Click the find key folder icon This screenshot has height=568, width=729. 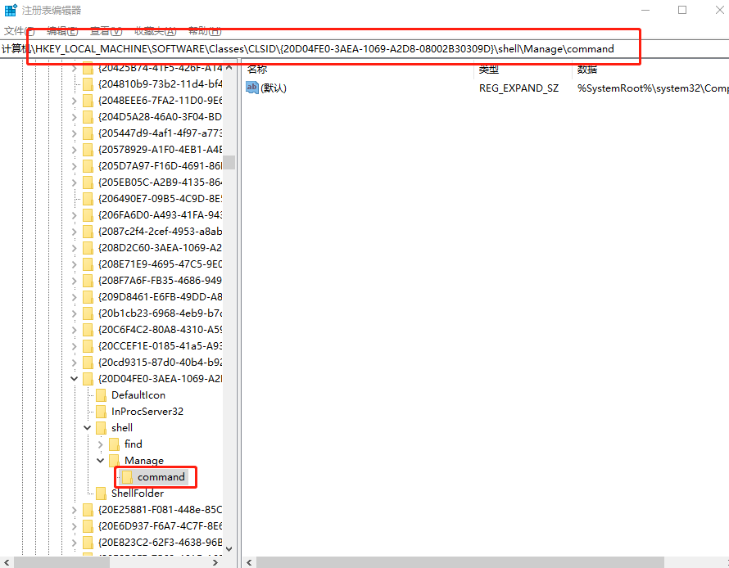click(x=114, y=444)
